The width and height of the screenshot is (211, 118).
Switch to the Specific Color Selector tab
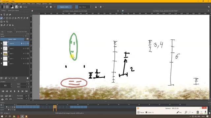coord(14,10)
